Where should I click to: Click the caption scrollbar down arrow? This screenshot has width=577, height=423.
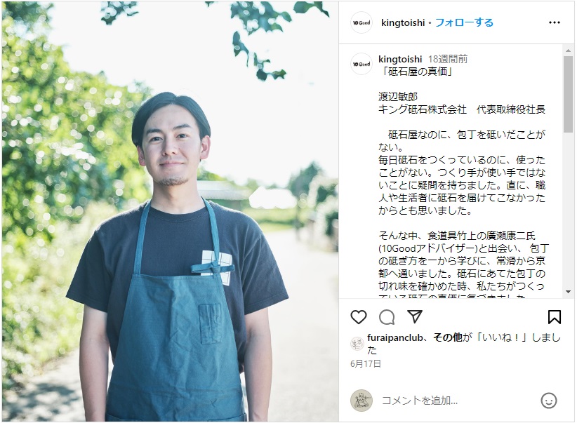point(568,292)
